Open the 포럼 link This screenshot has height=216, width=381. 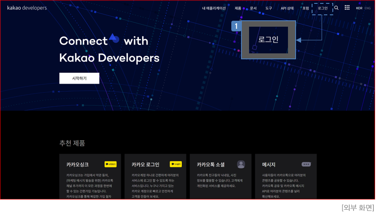[305, 8]
